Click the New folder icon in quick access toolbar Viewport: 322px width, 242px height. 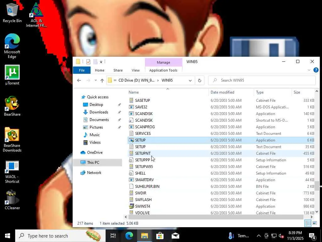95,62
